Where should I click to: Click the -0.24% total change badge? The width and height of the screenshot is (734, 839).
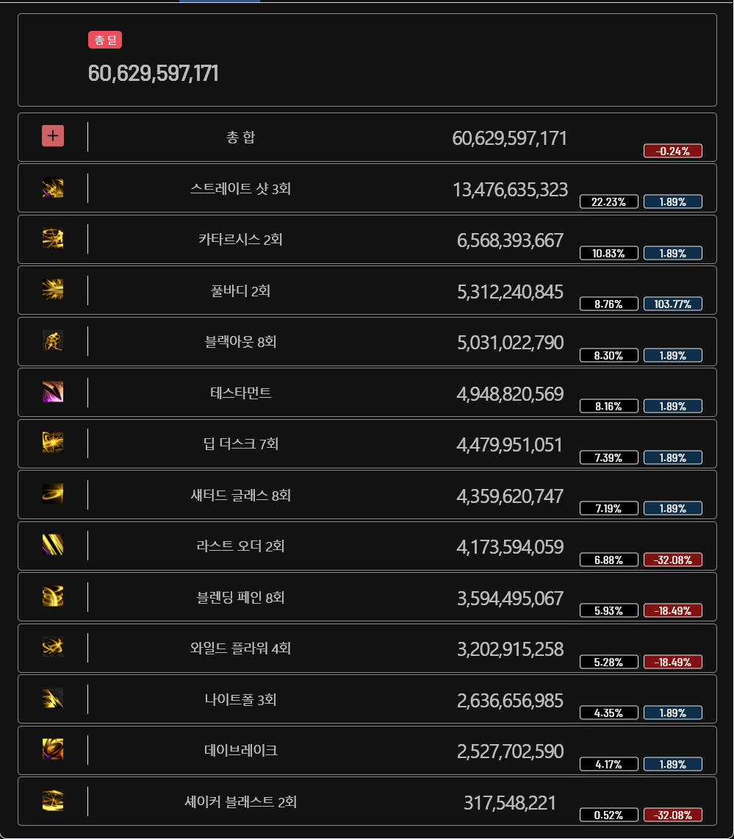click(672, 151)
